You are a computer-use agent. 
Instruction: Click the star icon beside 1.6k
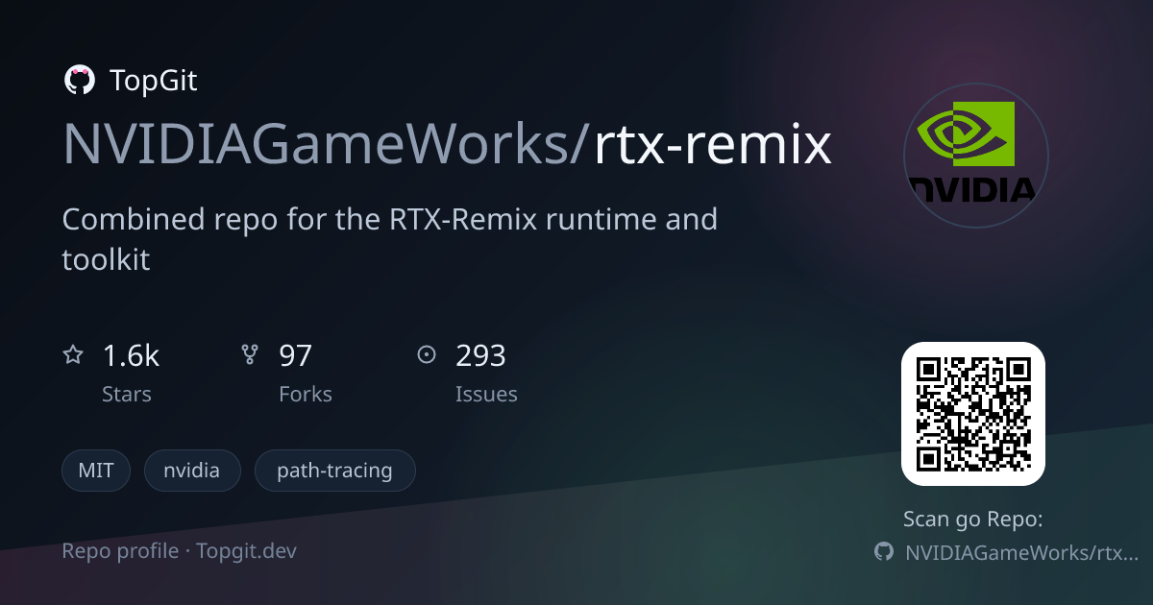pos(73,355)
